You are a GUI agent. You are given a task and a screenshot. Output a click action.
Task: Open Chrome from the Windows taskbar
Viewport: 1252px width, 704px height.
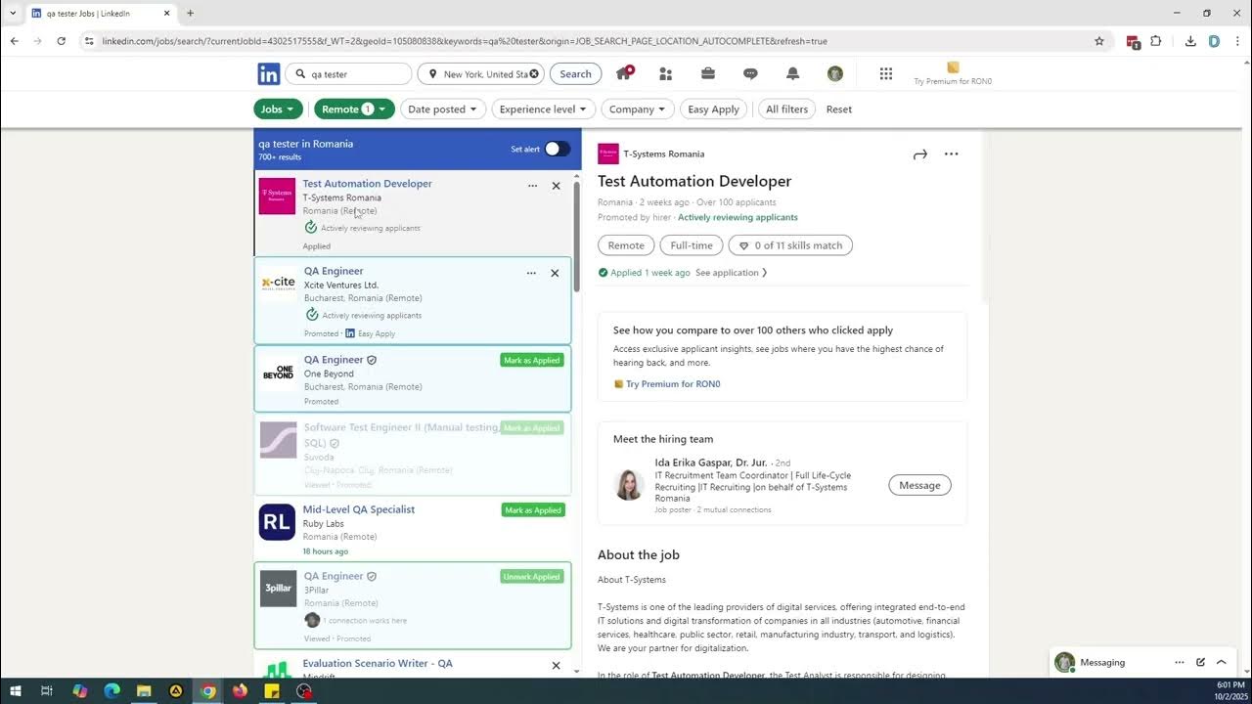(x=206, y=691)
